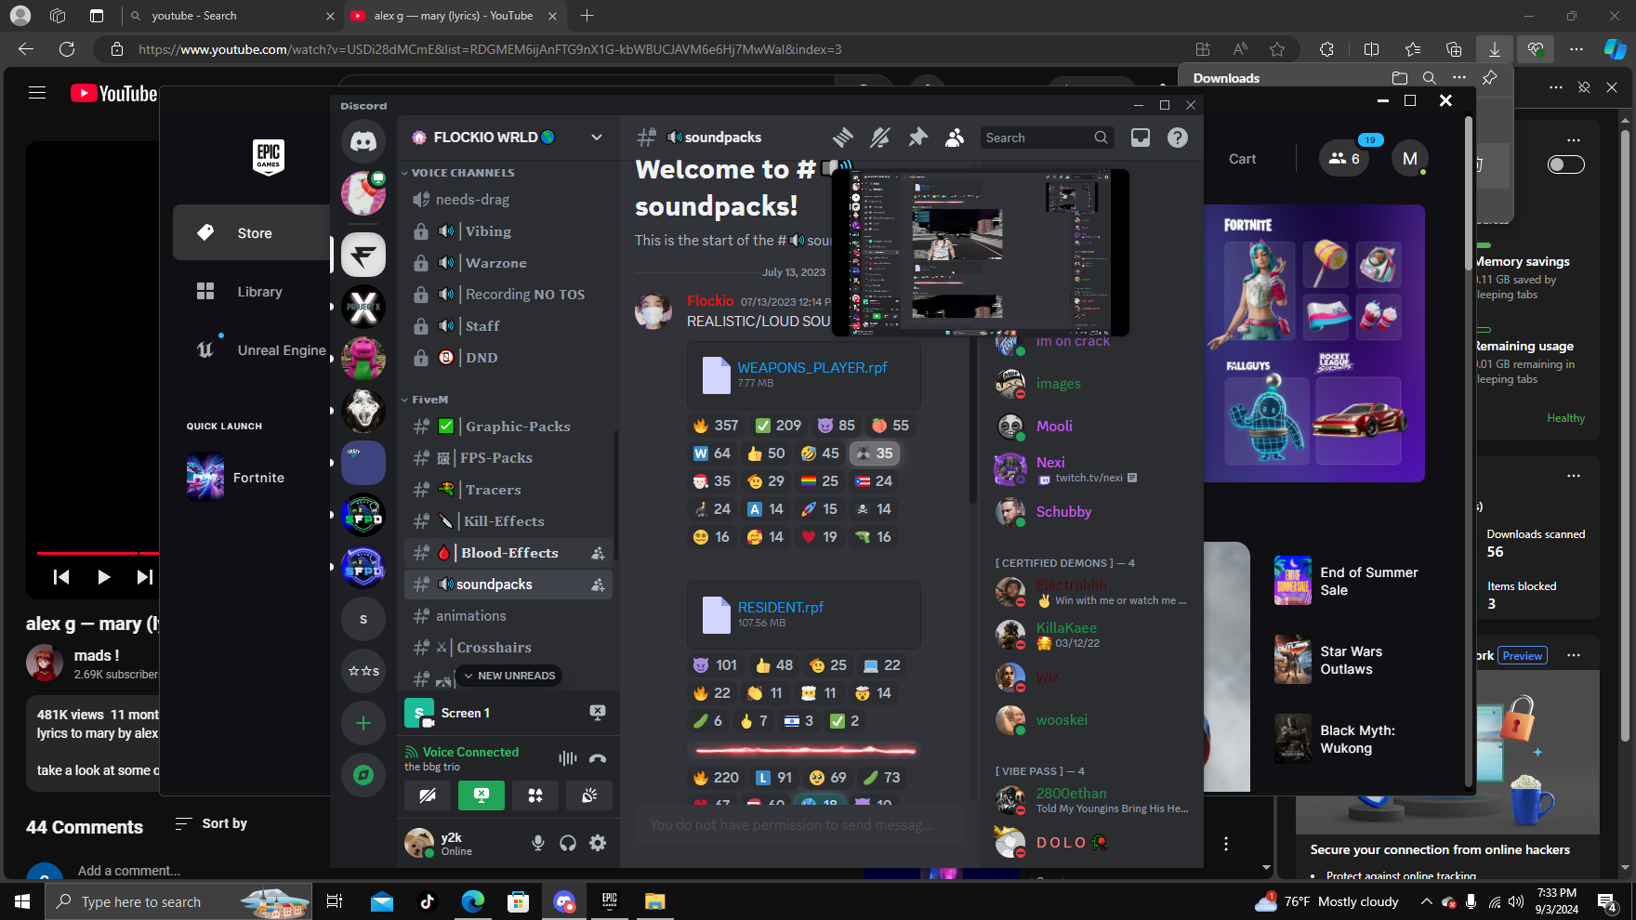Open Kill-Effects channel
Screen dimensions: 1636x920
(x=508, y=521)
